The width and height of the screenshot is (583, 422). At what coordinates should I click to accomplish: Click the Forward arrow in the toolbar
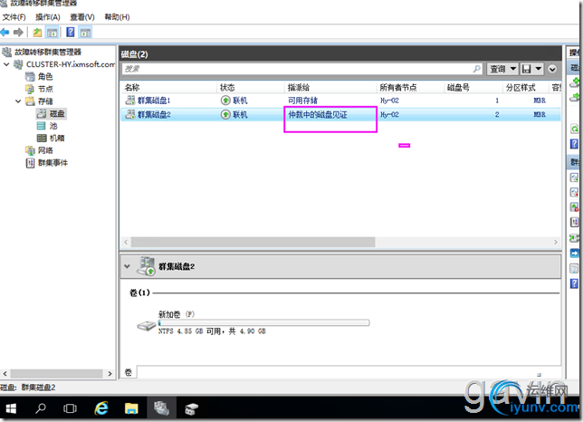pos(18,33)
